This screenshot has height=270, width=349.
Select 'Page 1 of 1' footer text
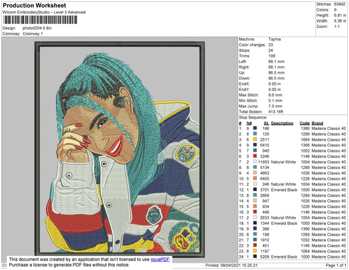(x=336, y=265)
